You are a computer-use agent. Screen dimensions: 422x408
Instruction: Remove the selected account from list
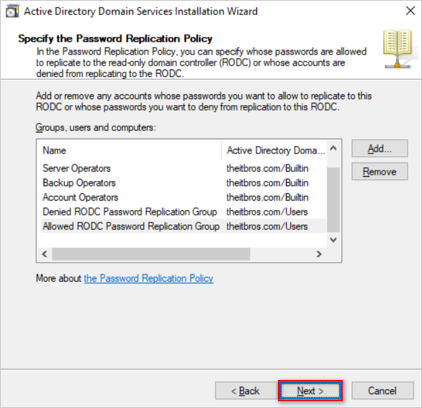pyautogui.click(x=380, y=171)
